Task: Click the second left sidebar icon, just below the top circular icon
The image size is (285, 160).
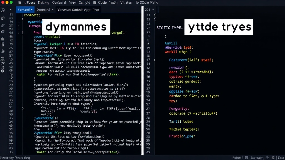Action: (3, 18)
